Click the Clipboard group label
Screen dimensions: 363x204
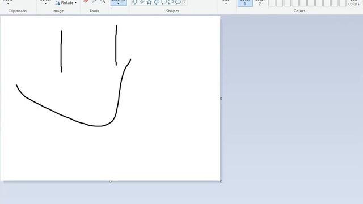point(18,11)
